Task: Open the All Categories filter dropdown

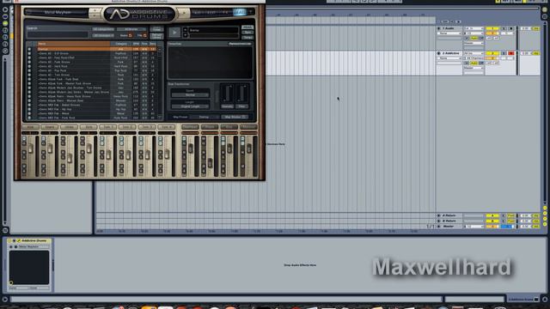Action: (103, 29)
